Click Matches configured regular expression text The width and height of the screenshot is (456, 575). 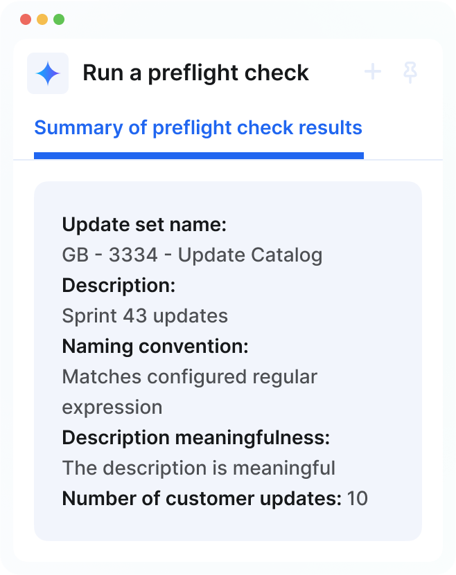coord(189,392)
